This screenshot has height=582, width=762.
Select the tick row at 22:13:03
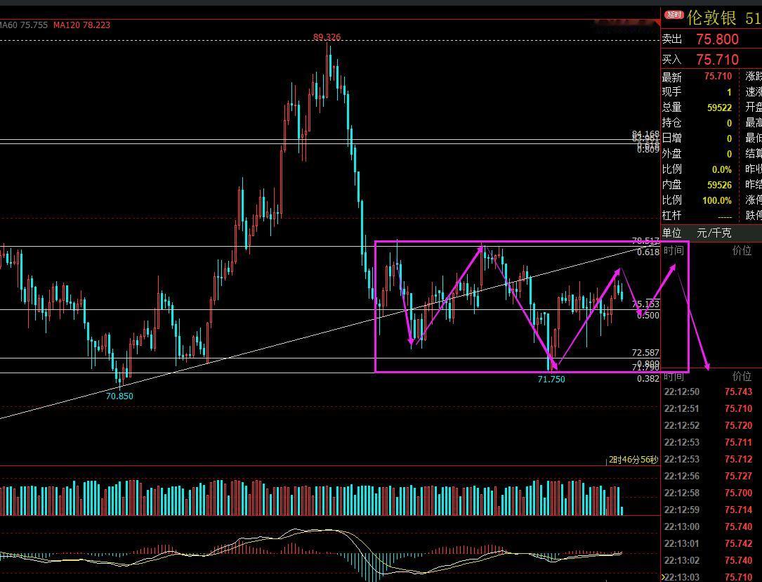711,577
